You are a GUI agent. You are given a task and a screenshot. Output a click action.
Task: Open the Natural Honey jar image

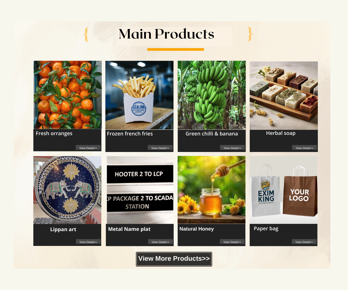211,190
